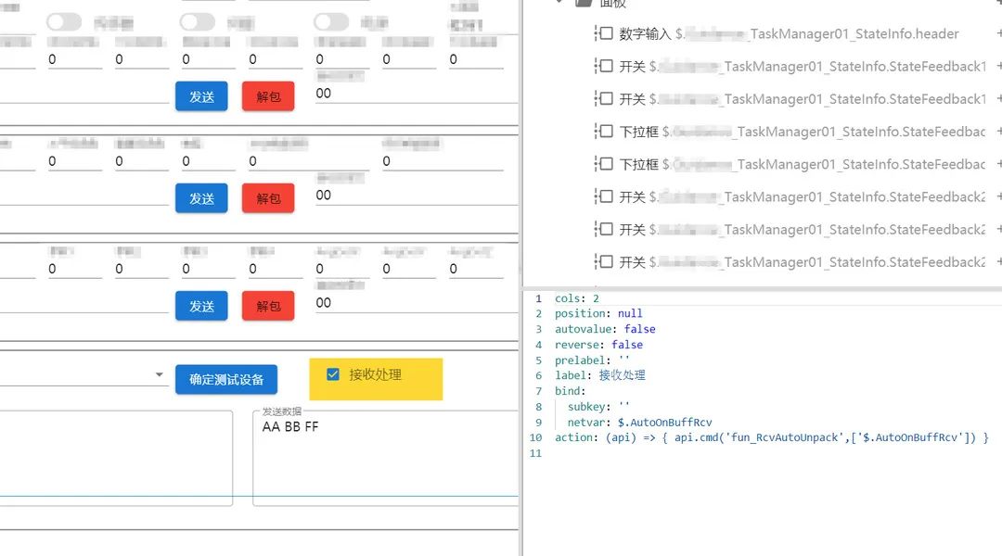Click 解包 in the middle data row
Screen dimensions: 1002x556
268,198
